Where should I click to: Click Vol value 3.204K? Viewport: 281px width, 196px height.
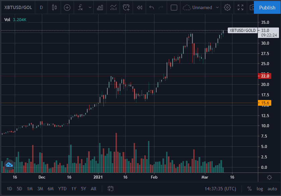click(x=19, y=19)
